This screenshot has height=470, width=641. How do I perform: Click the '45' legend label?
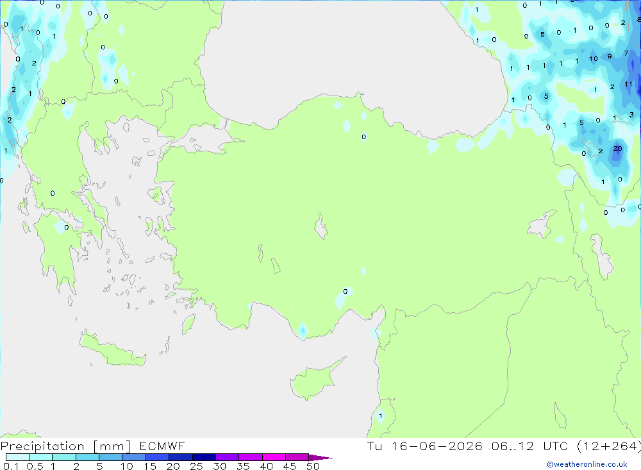(x=290, y=466)
